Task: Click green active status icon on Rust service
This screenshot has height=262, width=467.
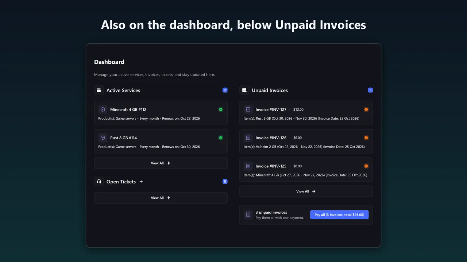Action: click(221, 138)
